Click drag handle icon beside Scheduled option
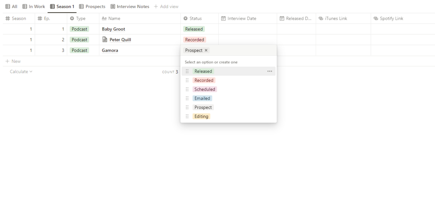 coord(187,90)
